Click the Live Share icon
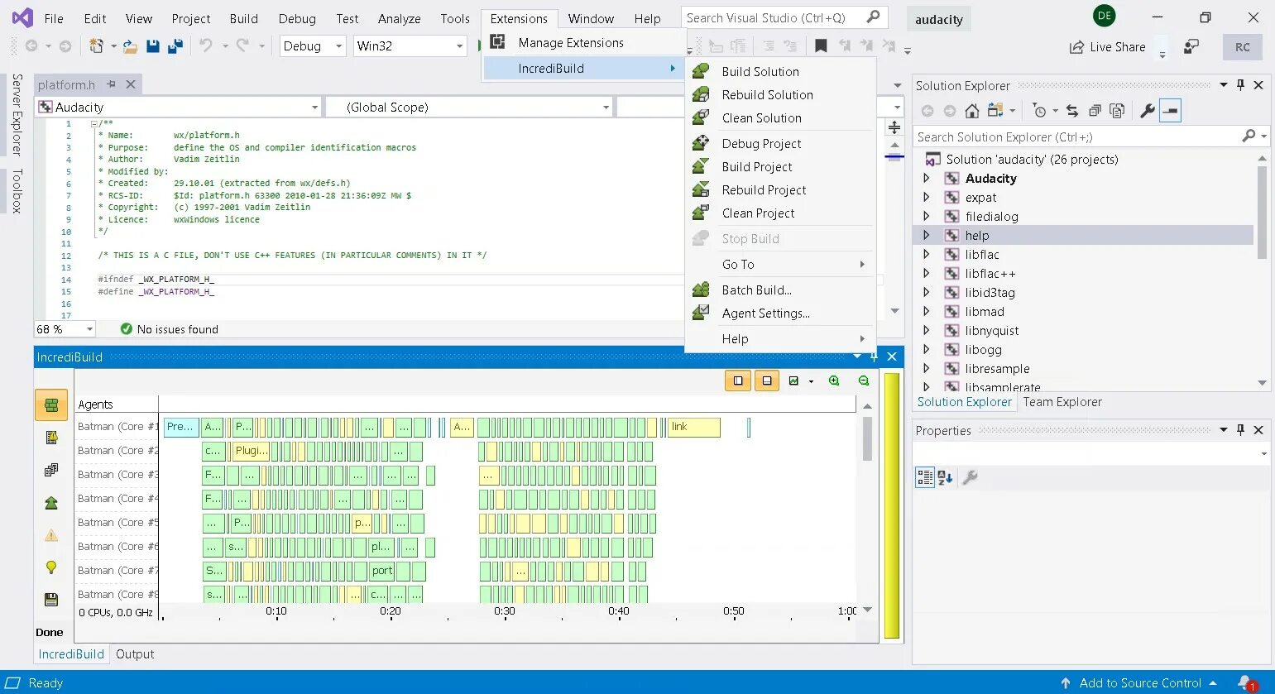 click(x=1076, y=47)
